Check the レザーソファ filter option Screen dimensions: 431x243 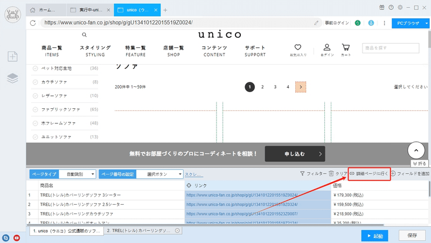pyautogui.click(x=35, y=96)
